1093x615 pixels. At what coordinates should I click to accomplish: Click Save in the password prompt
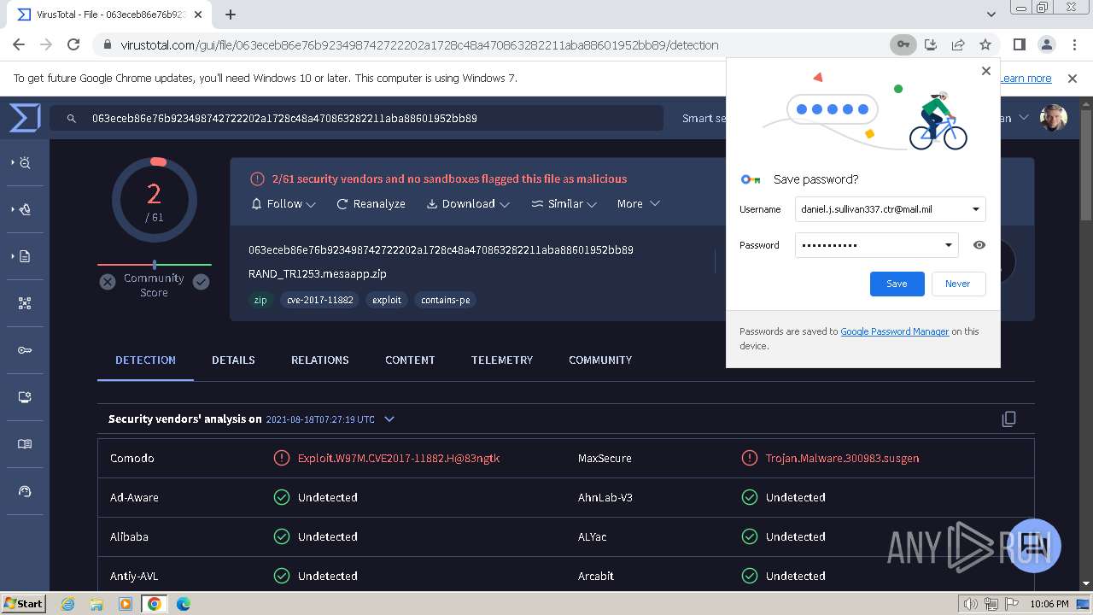pyautogui.click(x=897, y=284)
